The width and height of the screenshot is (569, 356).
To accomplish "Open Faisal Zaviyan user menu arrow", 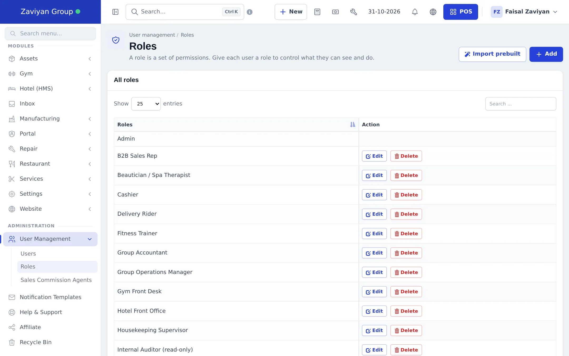I will pos(555,12).
